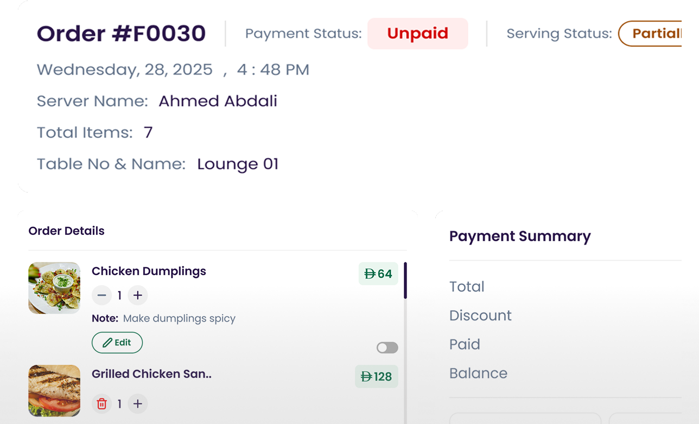Tap the plus icon beside Grilled Chicken Sandwich

[x=137, y=404]
